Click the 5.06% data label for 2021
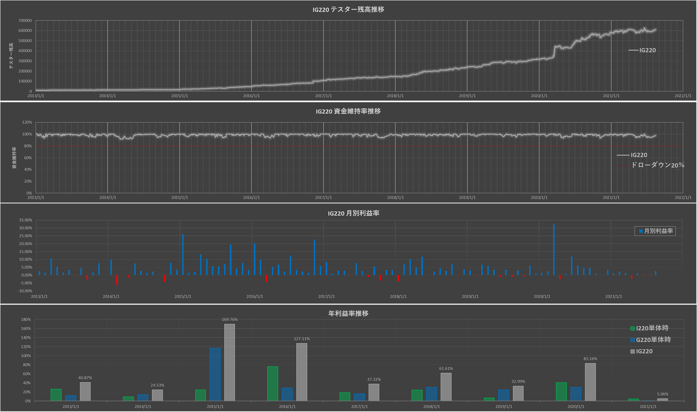The height and width of the screenshot is (412, 697). [662, 394]
